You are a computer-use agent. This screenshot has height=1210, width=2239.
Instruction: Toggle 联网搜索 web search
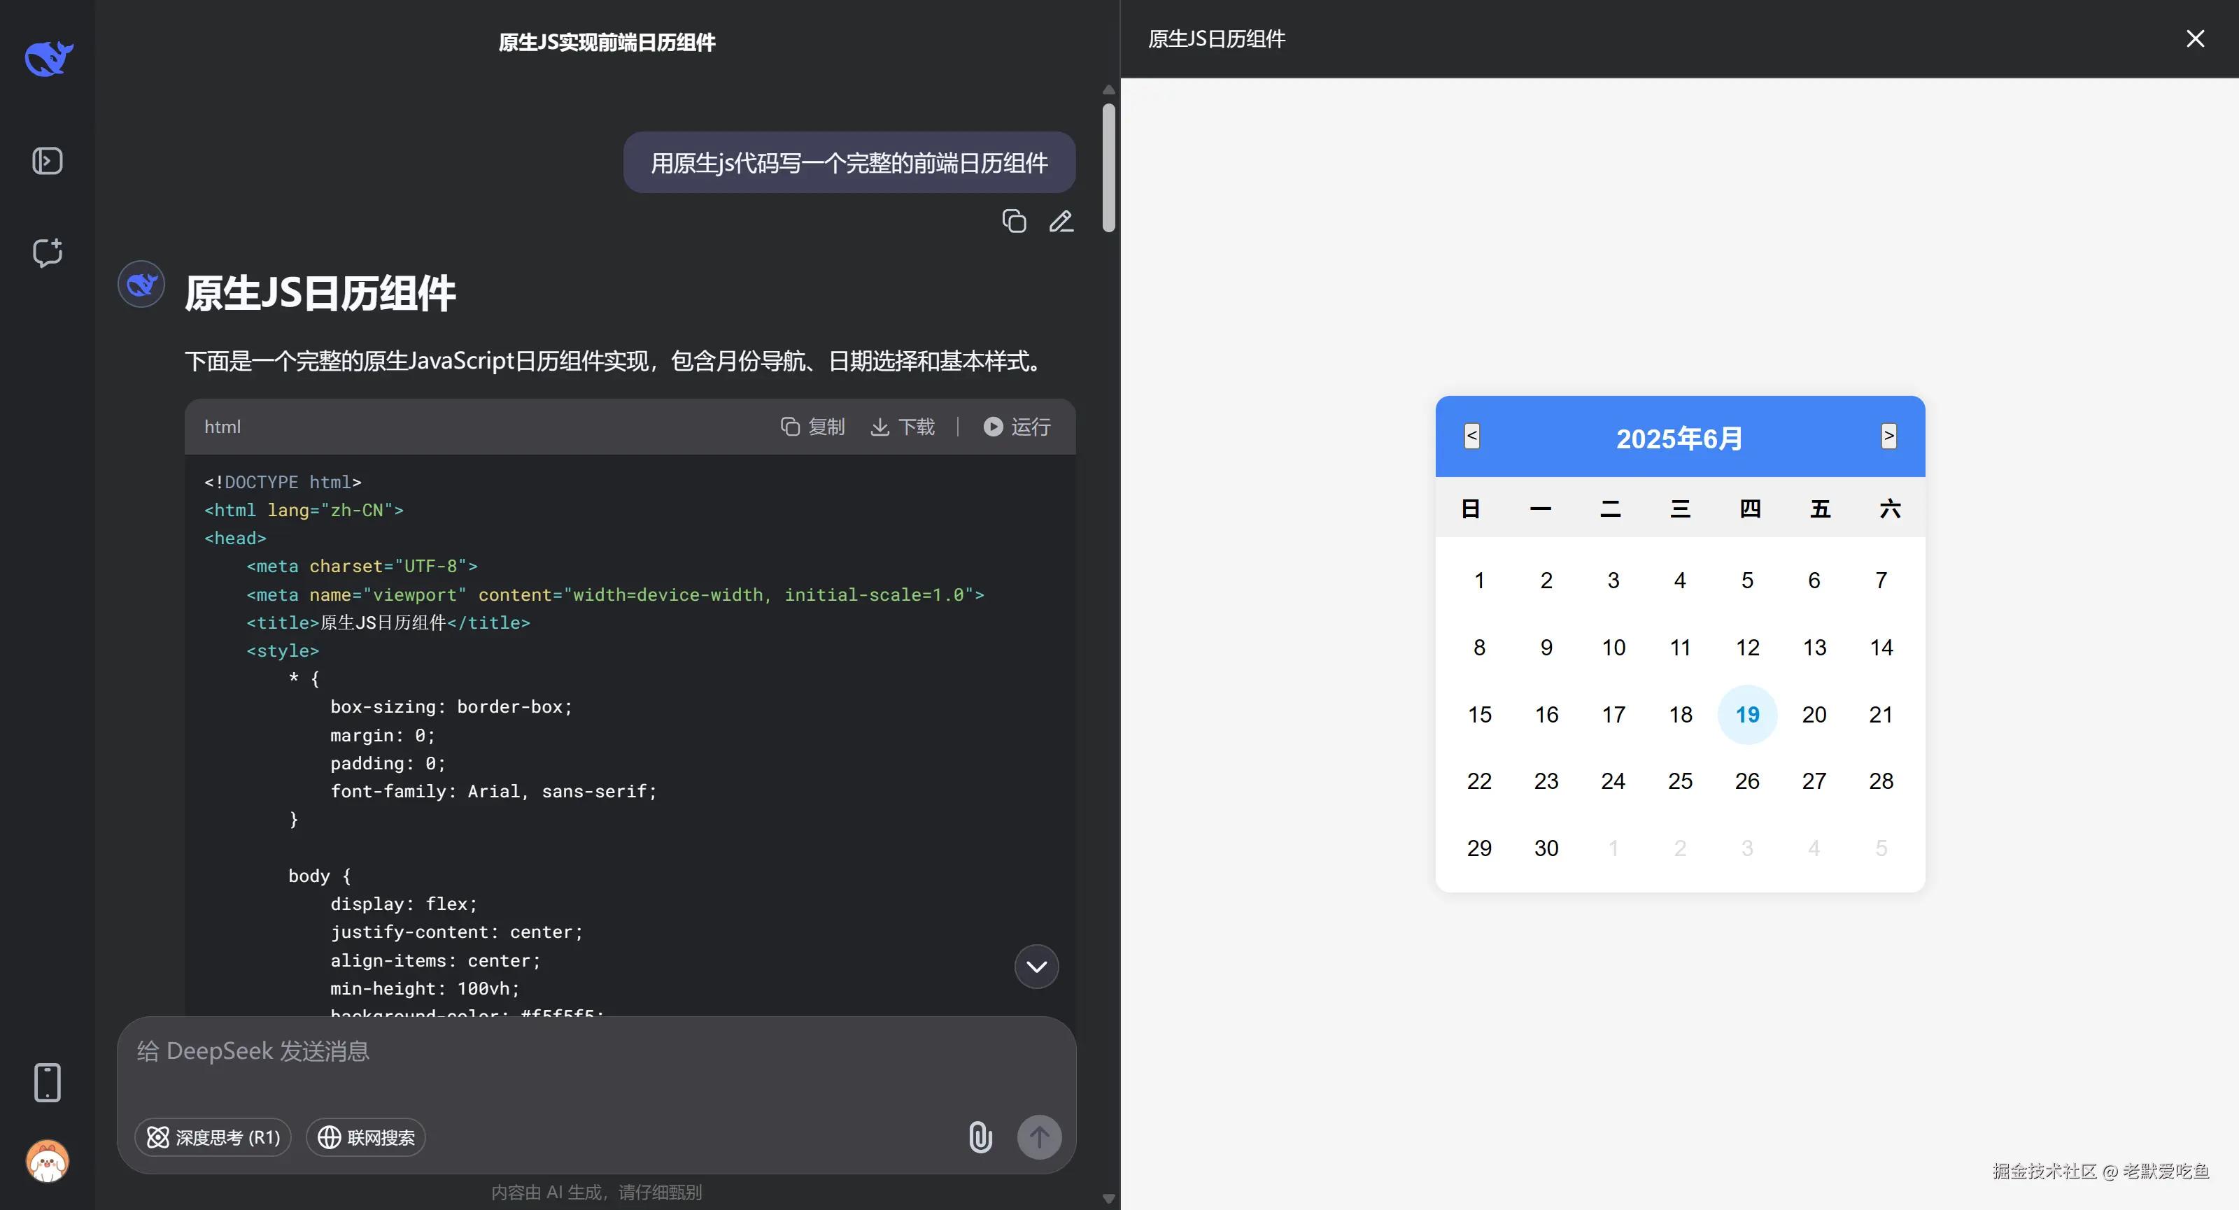coord(366,1137)
